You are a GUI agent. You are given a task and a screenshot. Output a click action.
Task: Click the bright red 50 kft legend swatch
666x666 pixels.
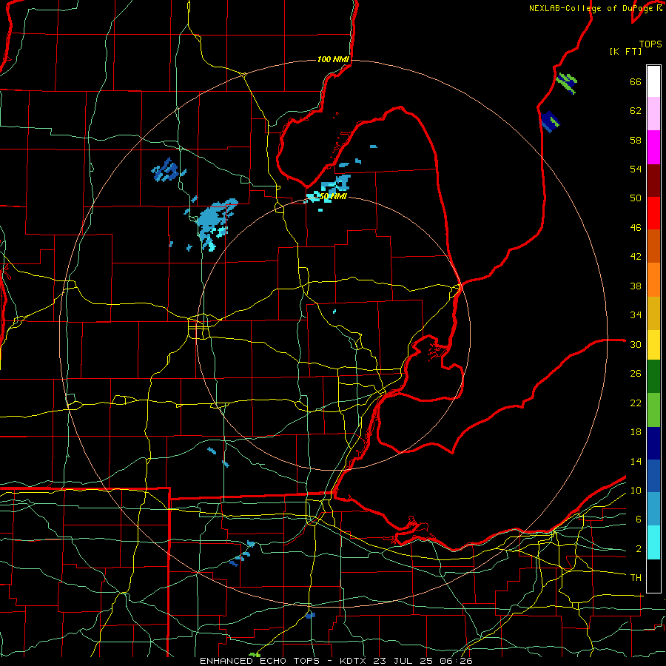point(653,213)
